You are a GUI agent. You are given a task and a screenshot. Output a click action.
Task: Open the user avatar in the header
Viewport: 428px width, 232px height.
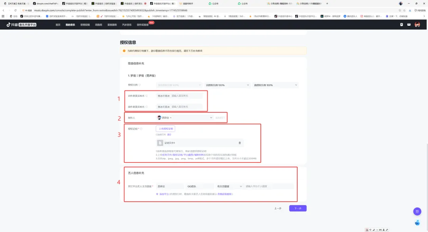(x=417, y=25)
